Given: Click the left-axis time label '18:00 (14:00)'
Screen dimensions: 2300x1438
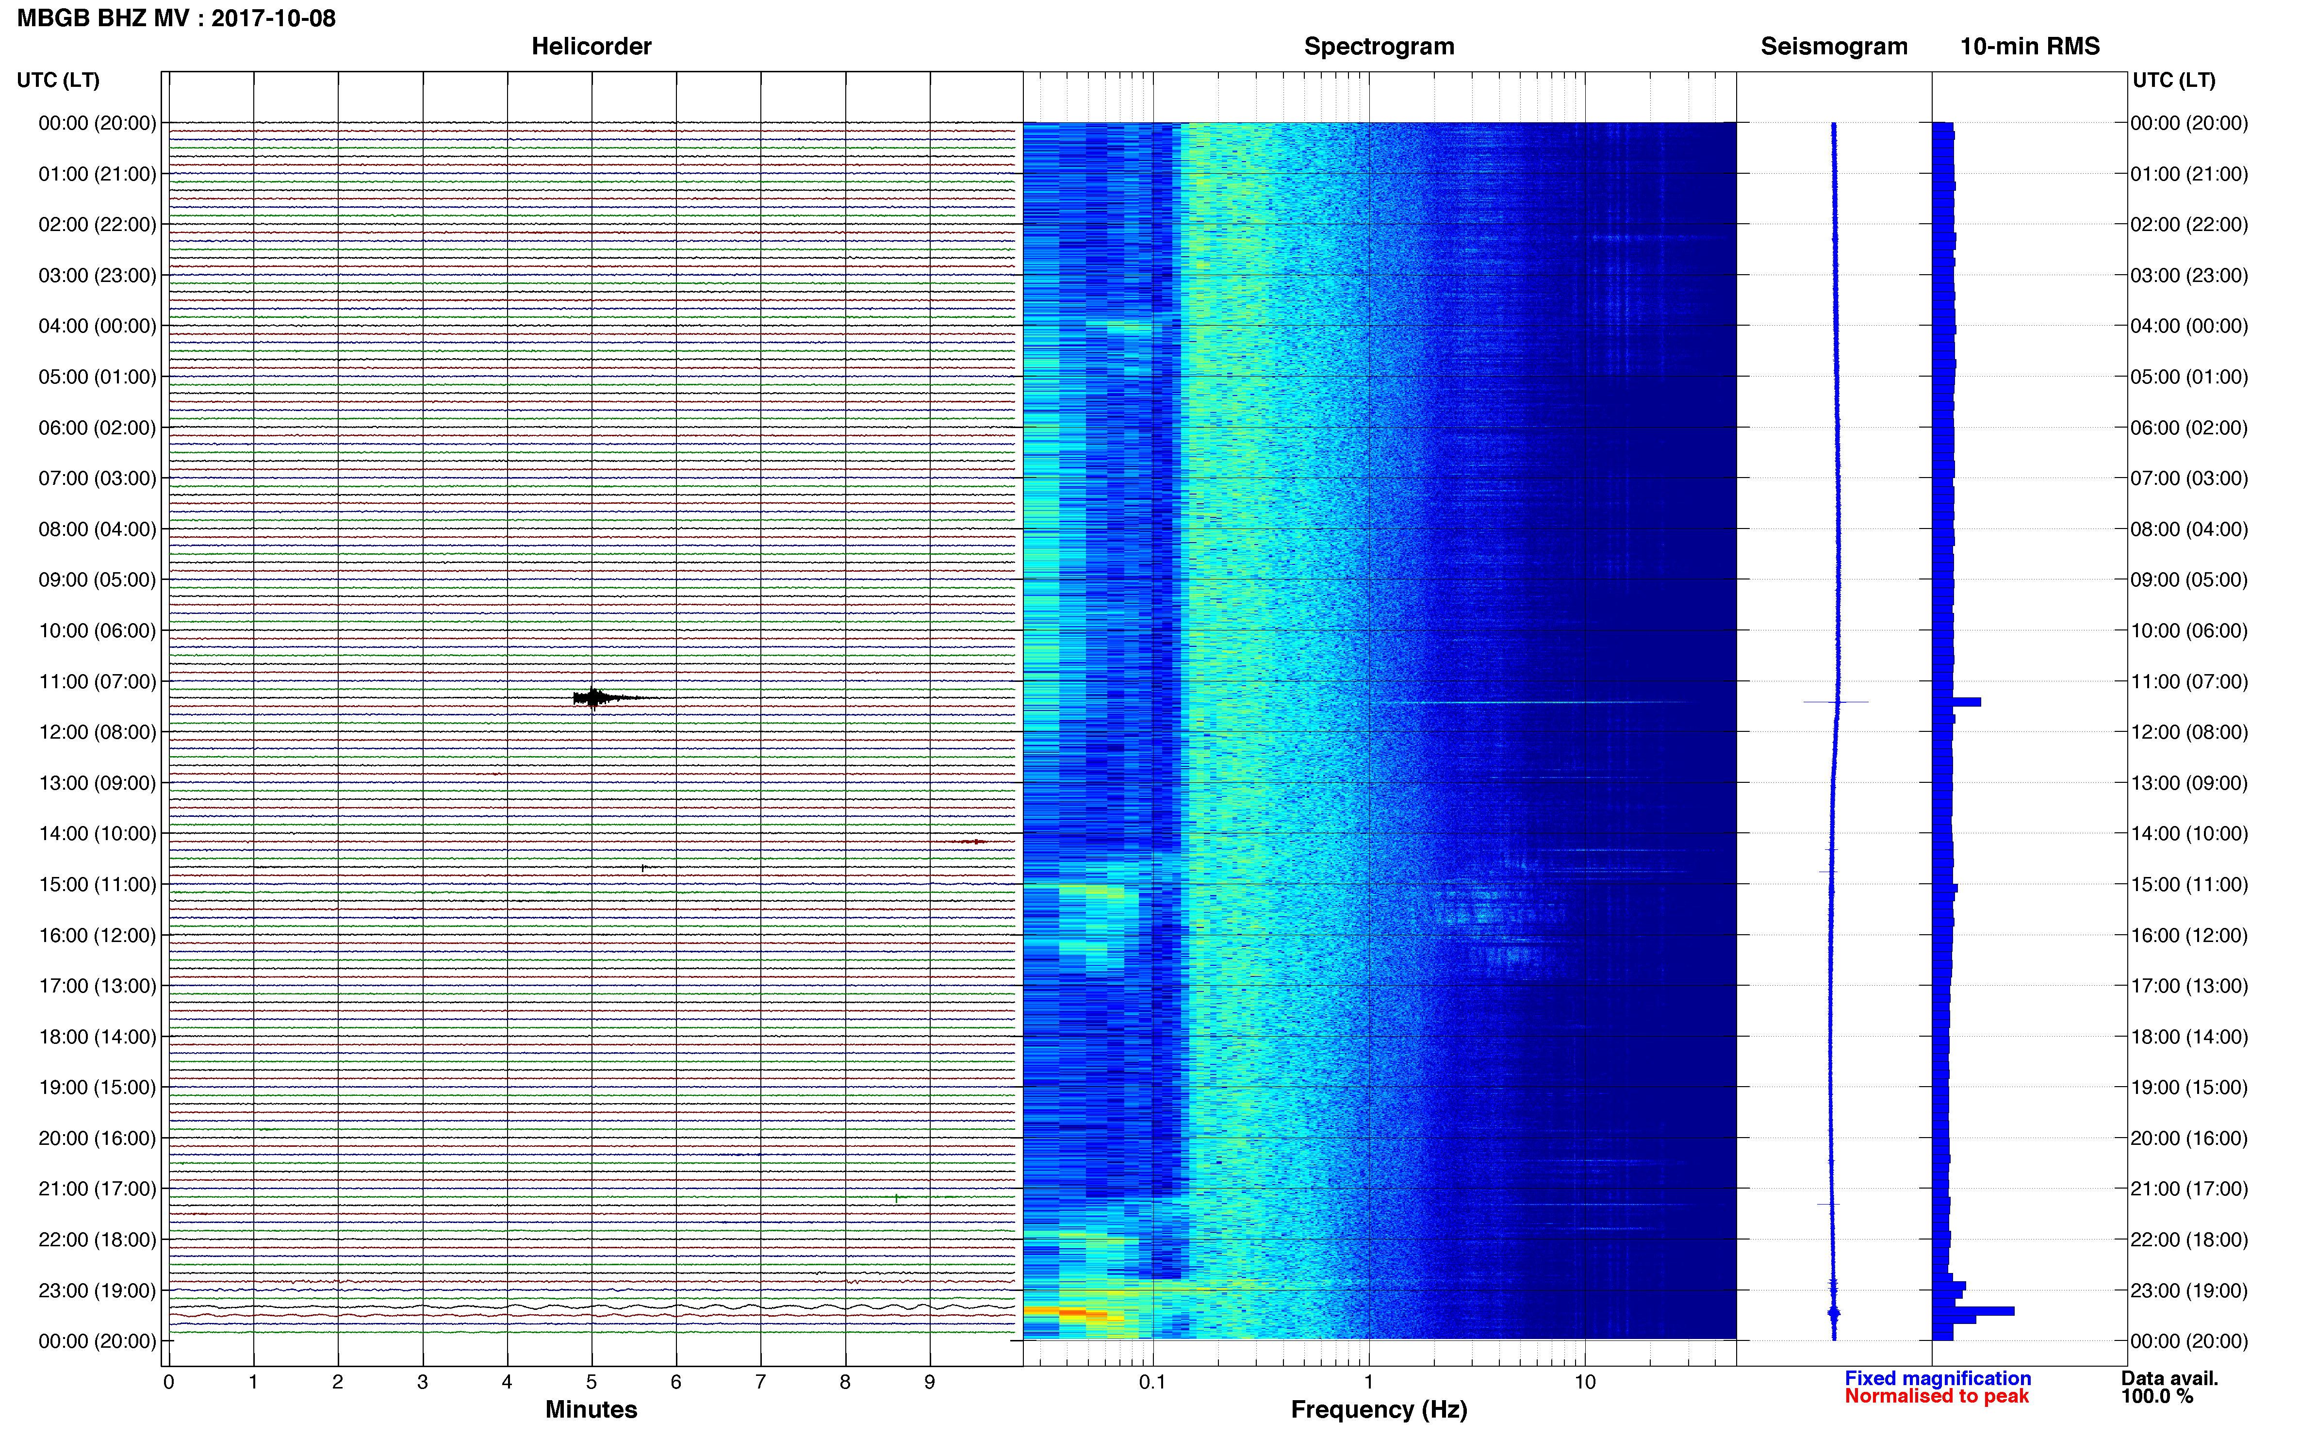Looking at the screenshot, I should 97,1037.
